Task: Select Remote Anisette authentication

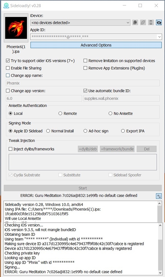Action: click(x=60, y=113)
